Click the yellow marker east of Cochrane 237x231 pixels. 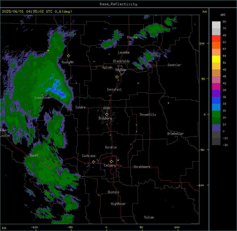coord(93,162)
